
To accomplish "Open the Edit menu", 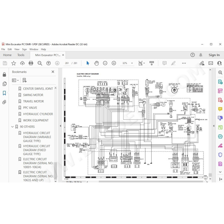I will (10, 49).
